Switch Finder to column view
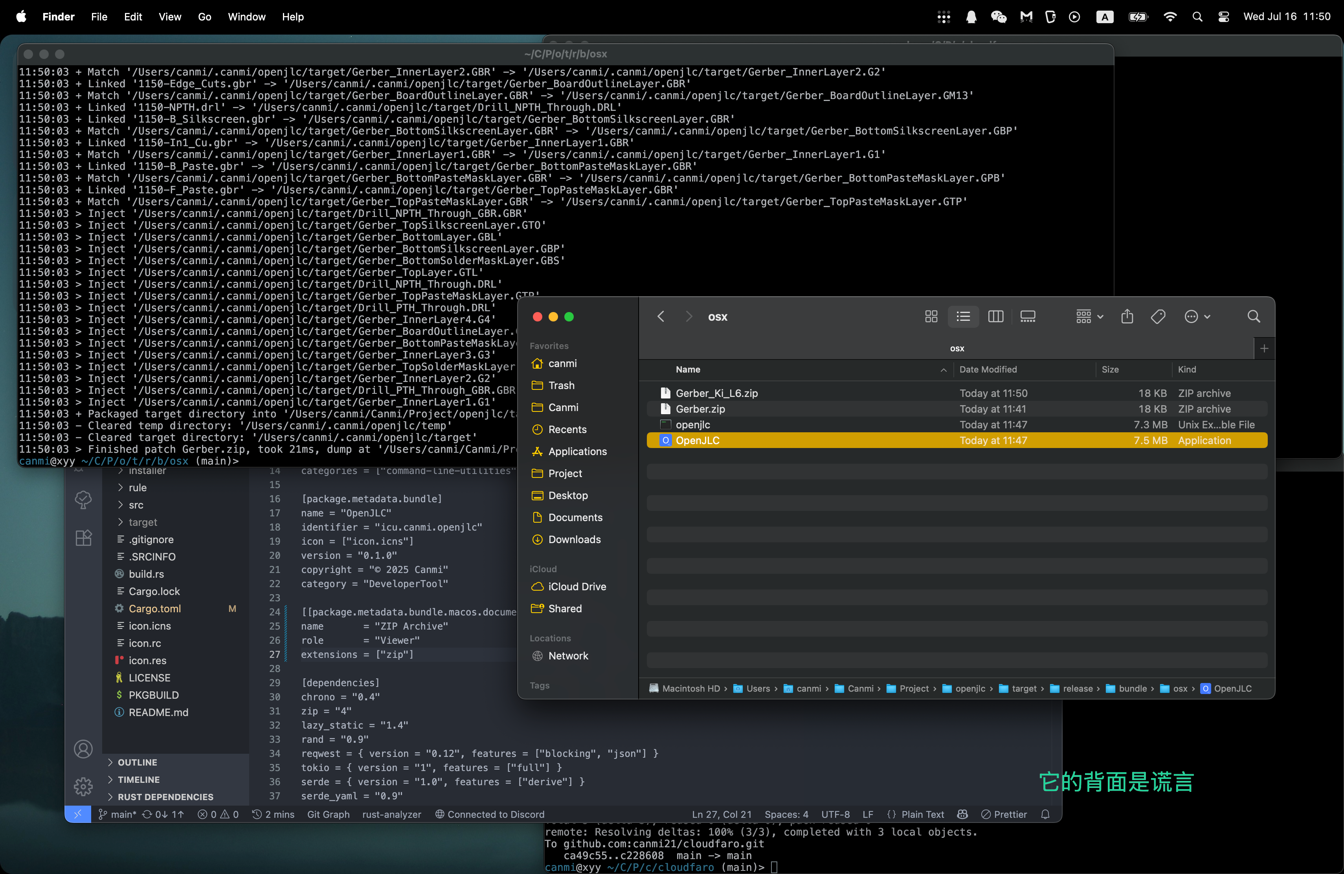This screenshot has width=1344, height=874. tap(995, 317)
